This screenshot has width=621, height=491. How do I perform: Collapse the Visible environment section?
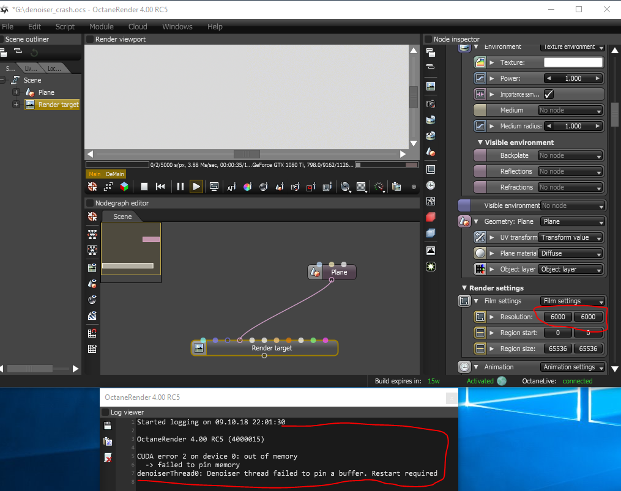(480, 142)
